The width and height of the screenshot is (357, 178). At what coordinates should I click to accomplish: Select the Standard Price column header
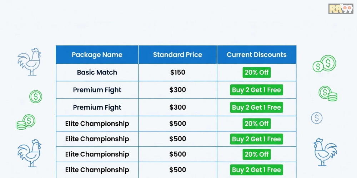(177, 55)
